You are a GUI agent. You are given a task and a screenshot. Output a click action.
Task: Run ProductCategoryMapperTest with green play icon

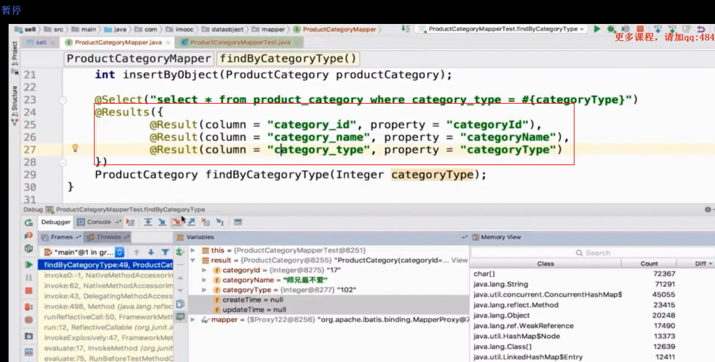pyautogui.click(x=597, y=28)
